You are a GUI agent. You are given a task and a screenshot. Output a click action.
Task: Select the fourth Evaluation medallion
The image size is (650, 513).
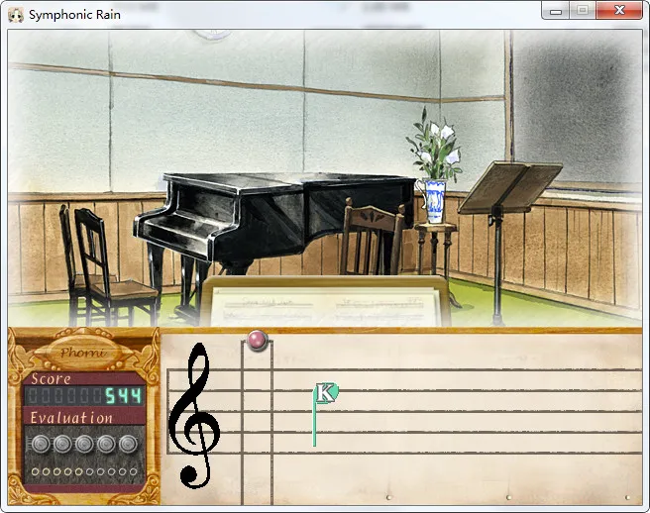click(106, 444)
